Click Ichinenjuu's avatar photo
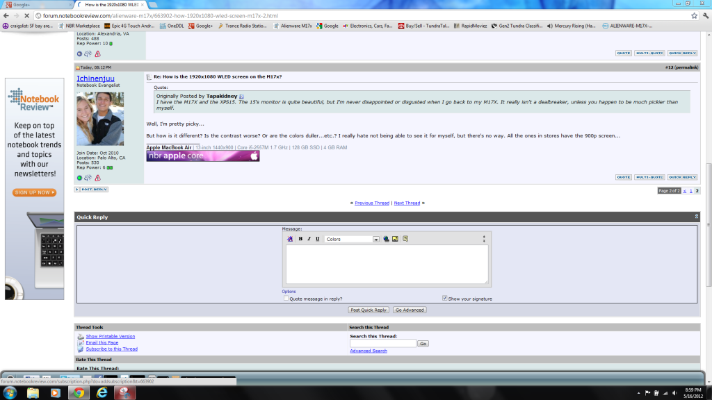 100,119
